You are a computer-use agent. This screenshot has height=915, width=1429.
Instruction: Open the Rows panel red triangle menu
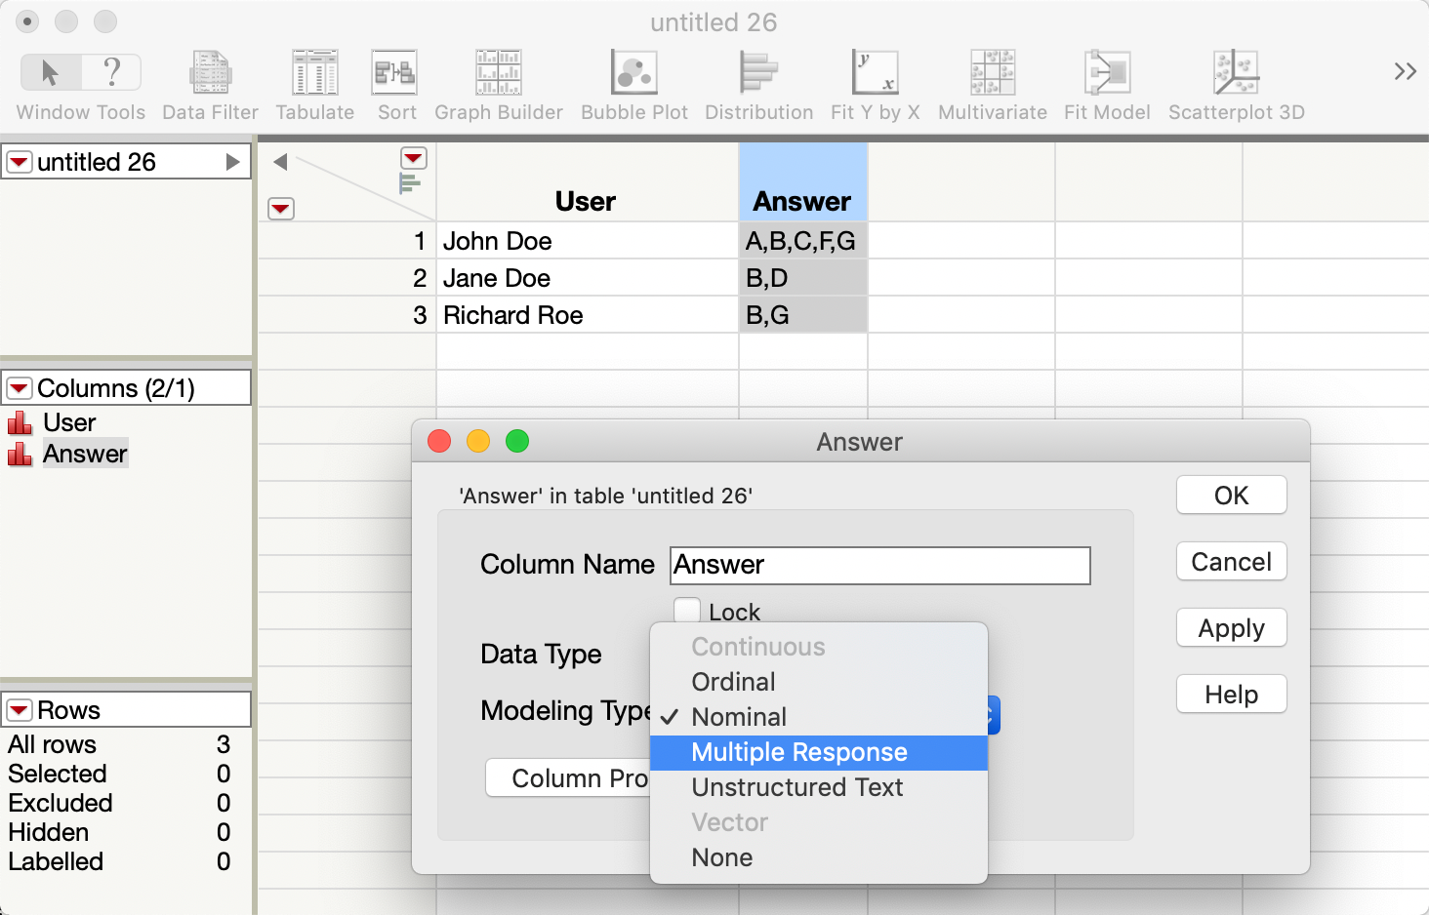[x=19, y=709]
